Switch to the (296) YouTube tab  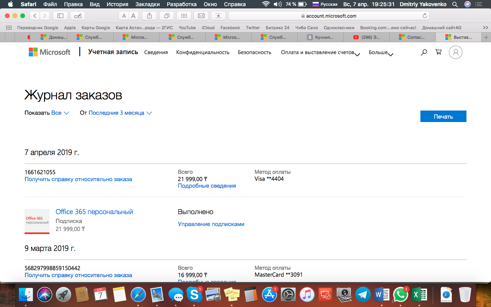click(x=366, y=37)
